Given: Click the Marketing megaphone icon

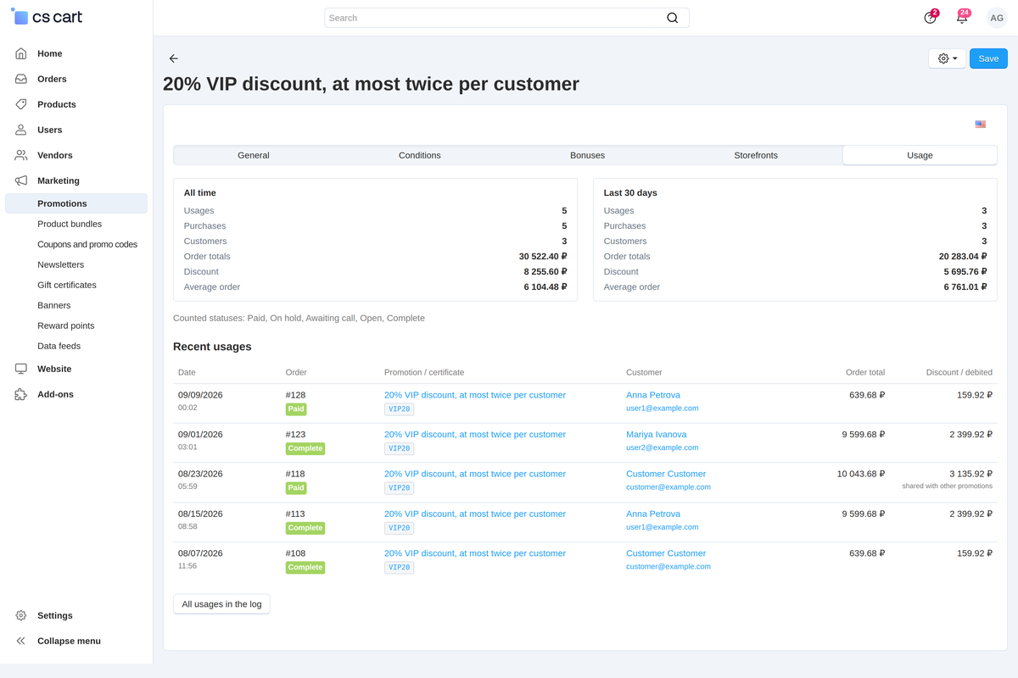Looking at the screenshot, I should pyautogui.click(x=21, y=181).
